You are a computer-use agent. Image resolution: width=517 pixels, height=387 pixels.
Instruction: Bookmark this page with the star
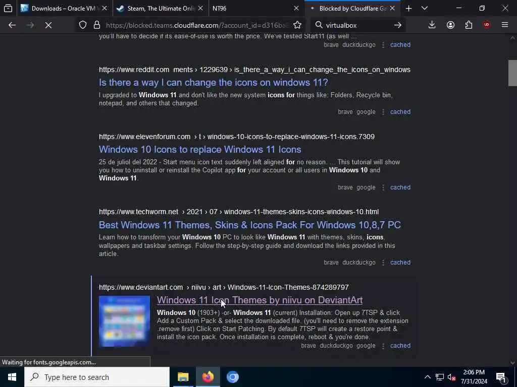297,25
